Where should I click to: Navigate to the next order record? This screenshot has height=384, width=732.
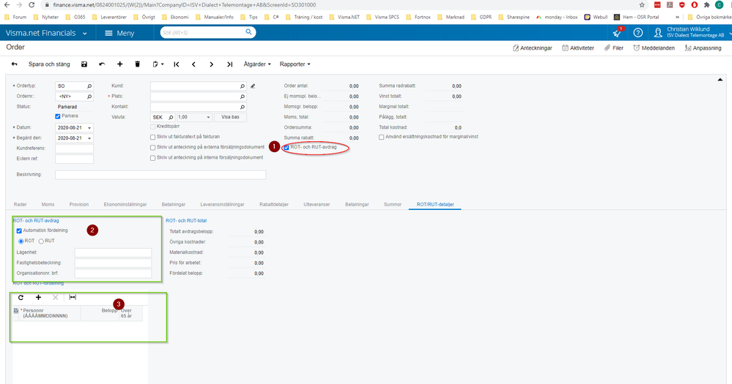pyautogui.click(x=212, y=64)
